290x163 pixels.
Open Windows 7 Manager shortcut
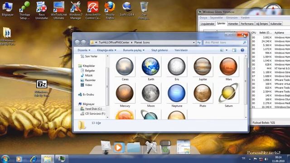coord(76,10)
